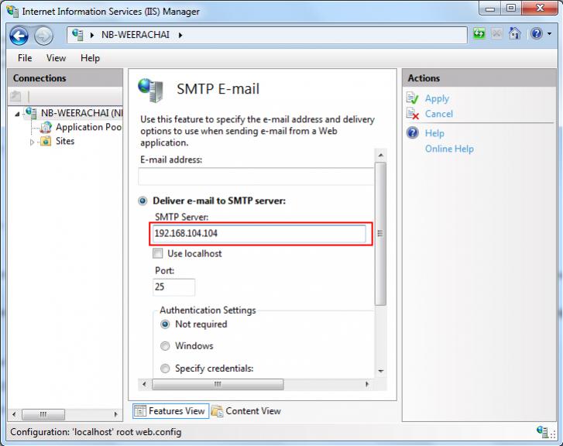
Task: Select Sites in the Connections tree
Action: click(x=65, y=141)
